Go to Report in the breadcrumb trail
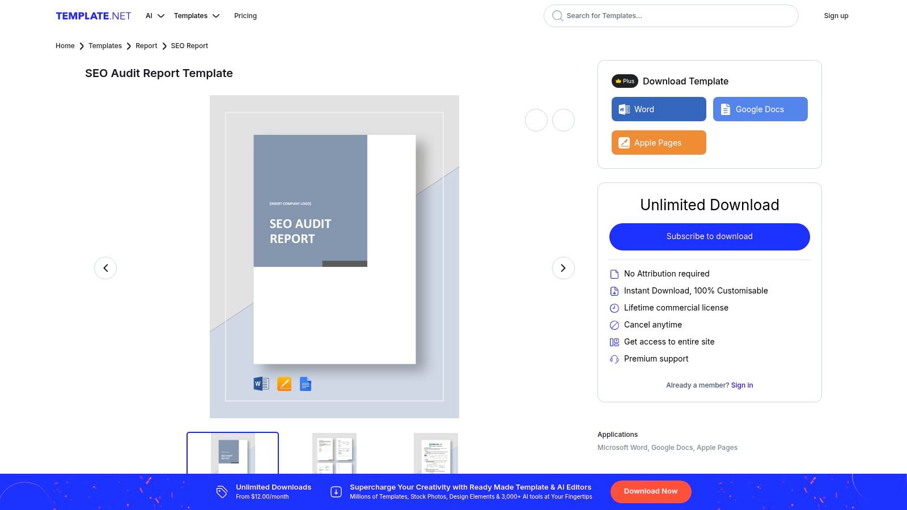This screenshot has height=510, width=907. point(146,46)
